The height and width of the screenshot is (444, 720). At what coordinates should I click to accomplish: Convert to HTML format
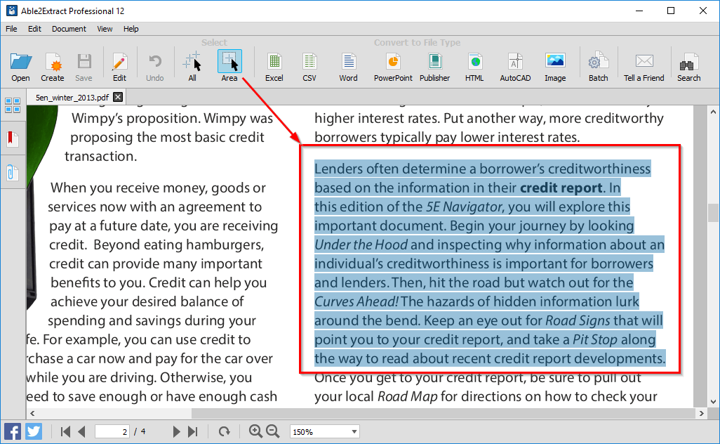pyautogui.click(x=474, y=67)
